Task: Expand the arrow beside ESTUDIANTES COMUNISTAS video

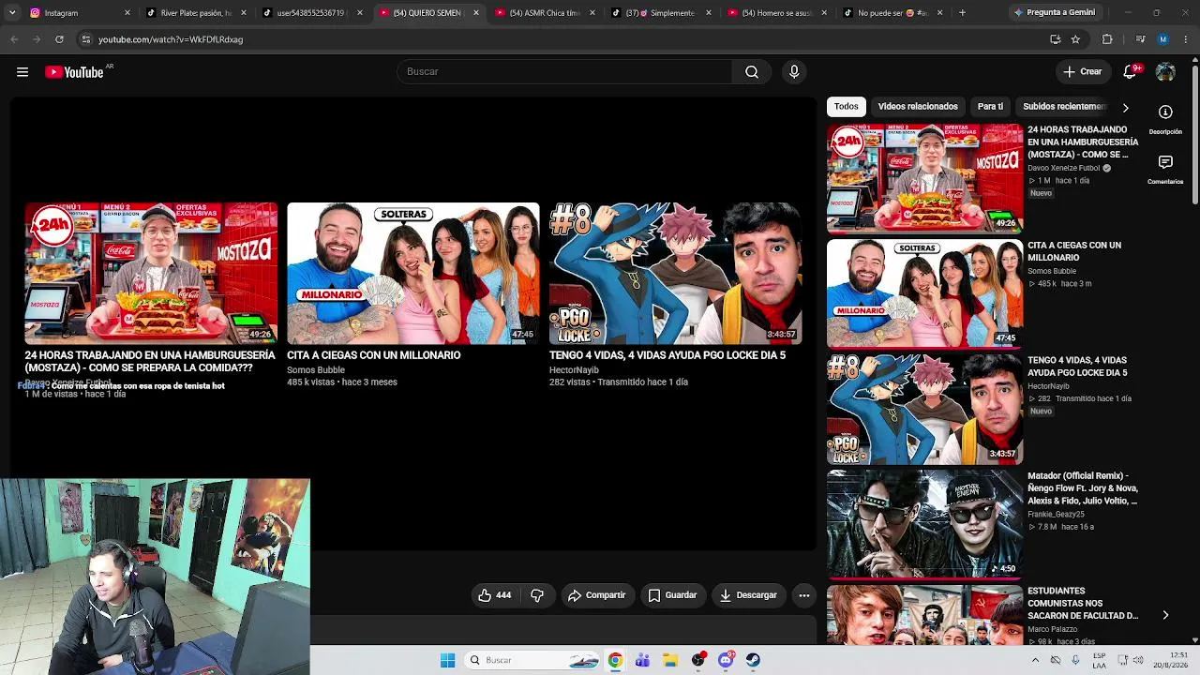Action: (1165, 616)
